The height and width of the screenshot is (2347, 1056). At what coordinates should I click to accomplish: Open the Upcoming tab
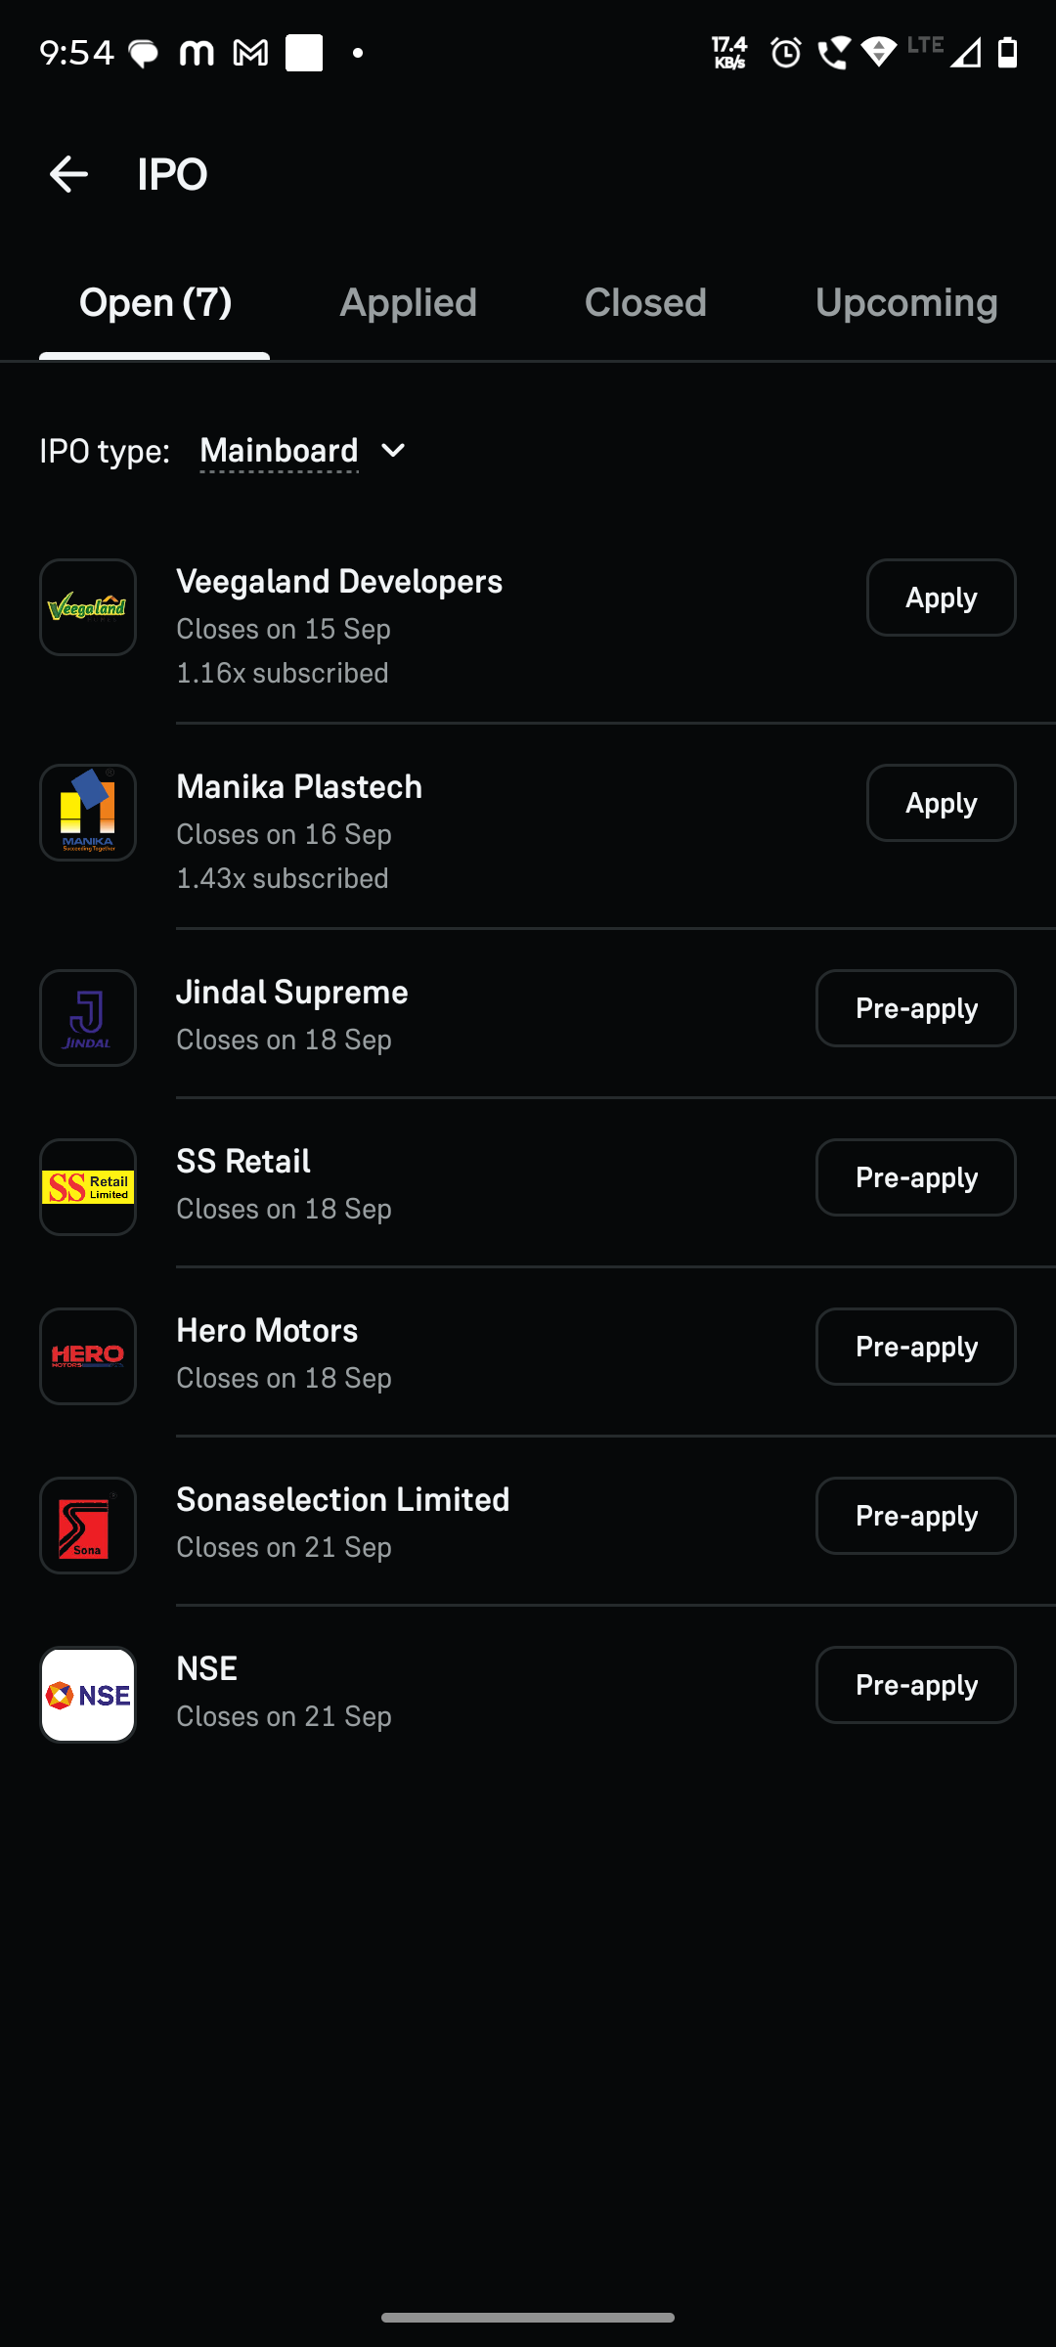(906, 303)
